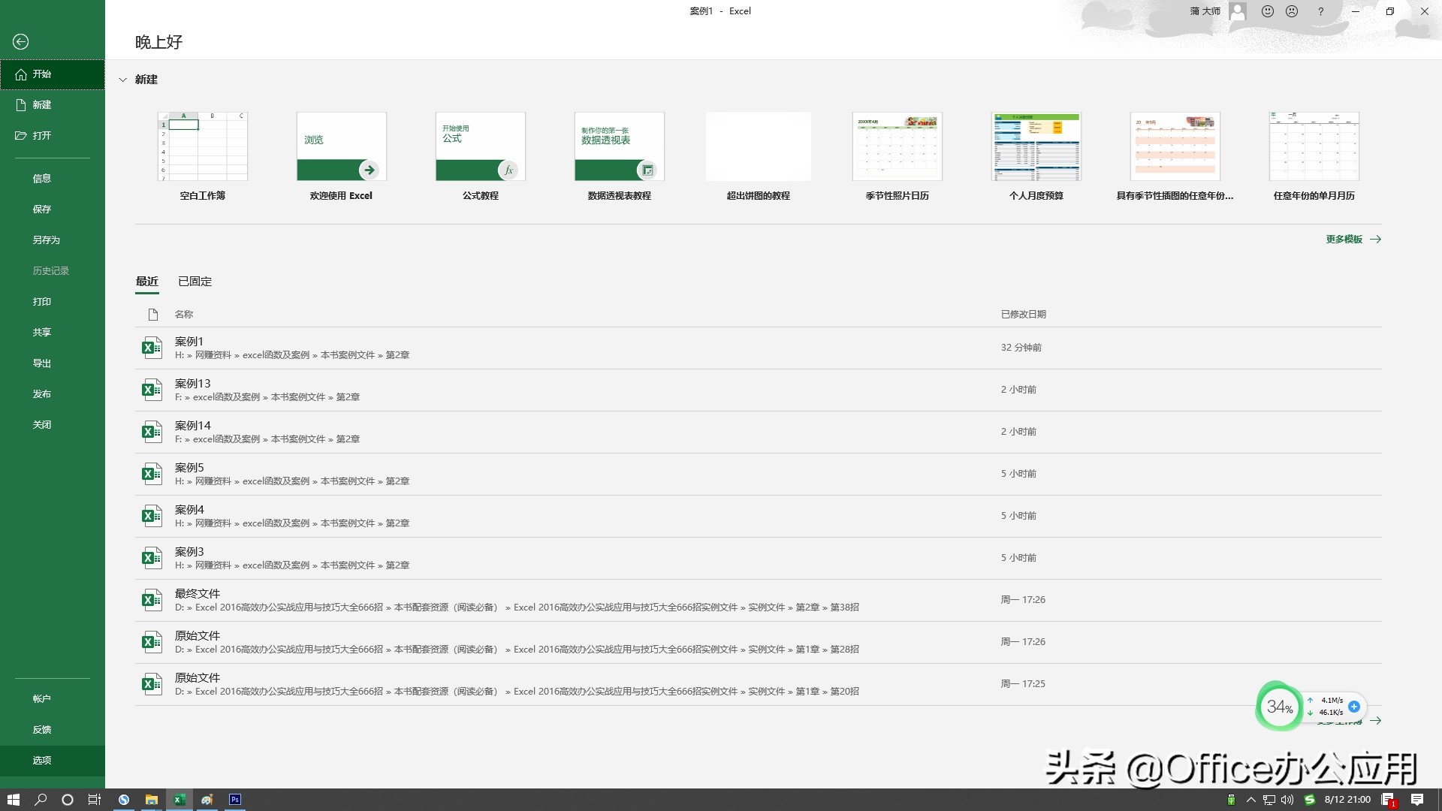Screen dimensions: 1442x811
Task: Click the frown face feedback icon
Action: click(x=1292, y=11)
